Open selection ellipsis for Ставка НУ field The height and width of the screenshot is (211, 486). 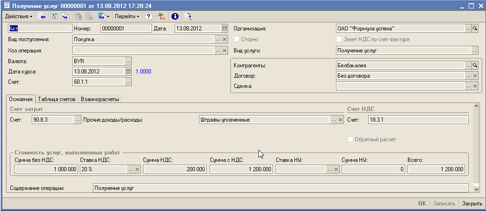[x=330, y=169]
